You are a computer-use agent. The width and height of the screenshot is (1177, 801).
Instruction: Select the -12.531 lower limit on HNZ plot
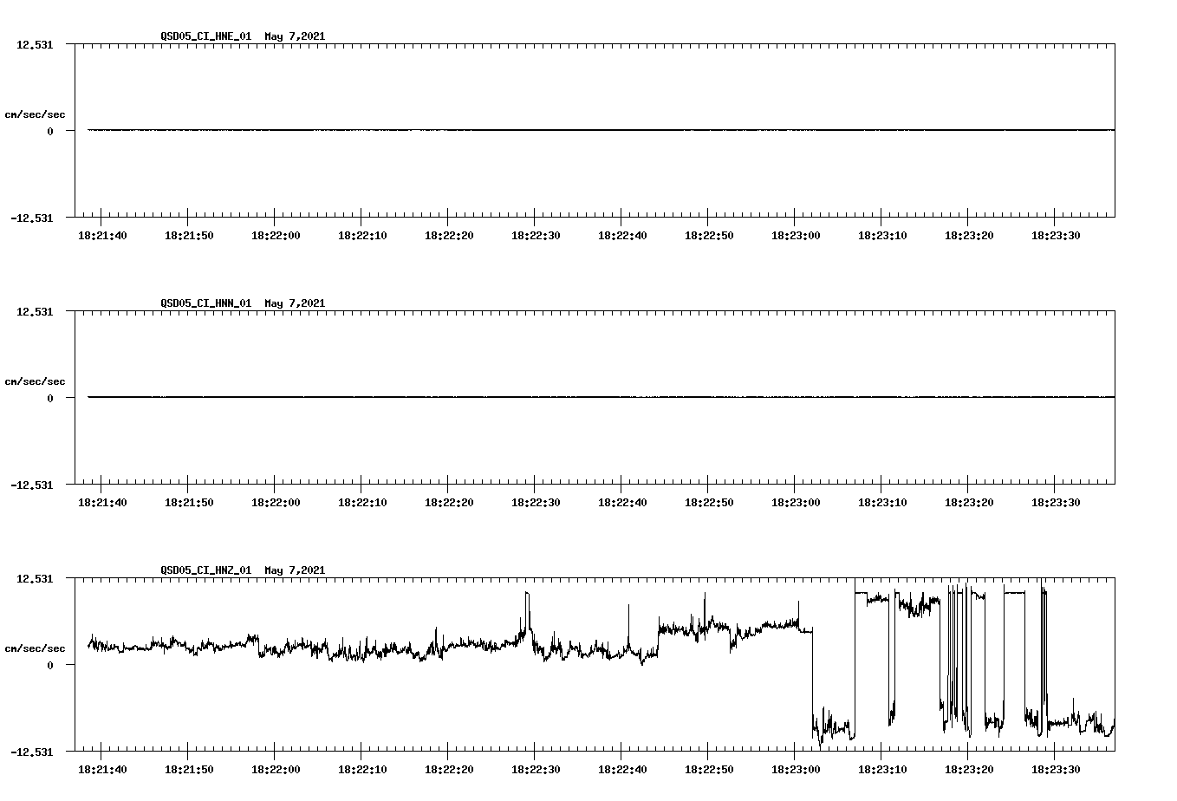tap(33, 753)
